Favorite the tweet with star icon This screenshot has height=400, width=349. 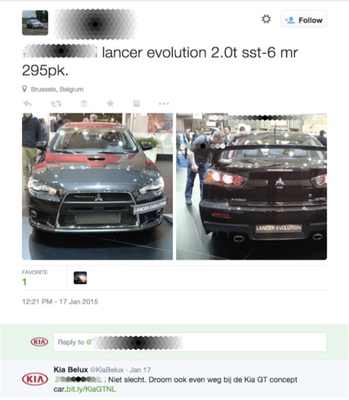111,103
